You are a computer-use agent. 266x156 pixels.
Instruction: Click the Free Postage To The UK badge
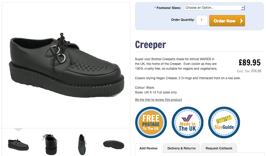click(x=151, y=122)
